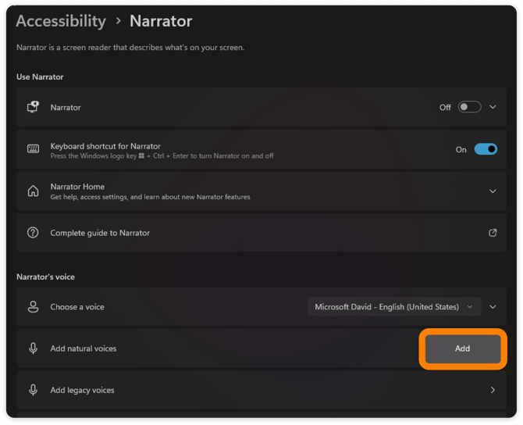523x425 pixels.
Task: Click the Narrator's voice section heading
Action: point(46,277)
